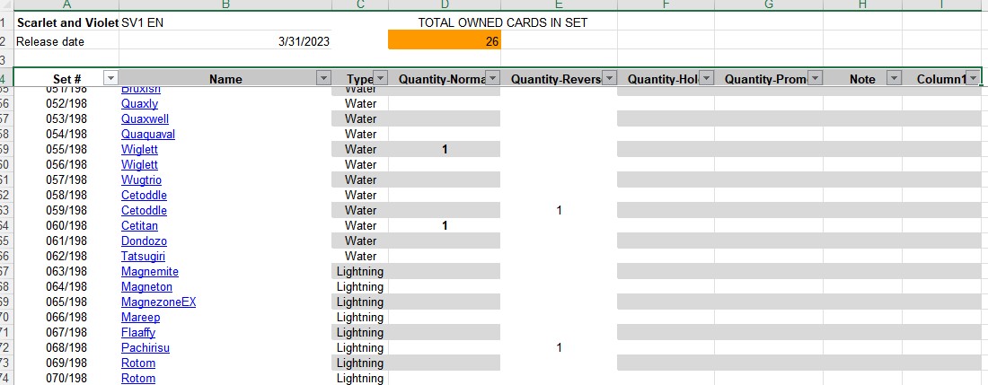Open the Quaxly card link

pos(140,104)
